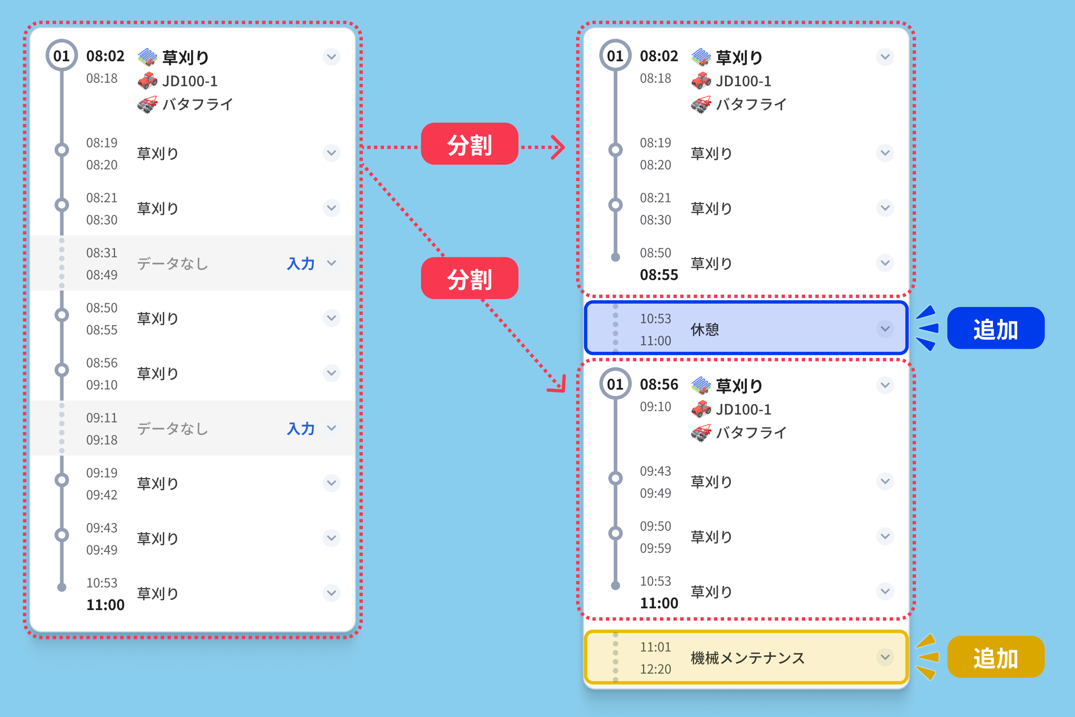The width and height of the screenshot is (1075, 717).
Task: Click the timeline node at 09:43 in left panel
Action: [x=62, y=535]
